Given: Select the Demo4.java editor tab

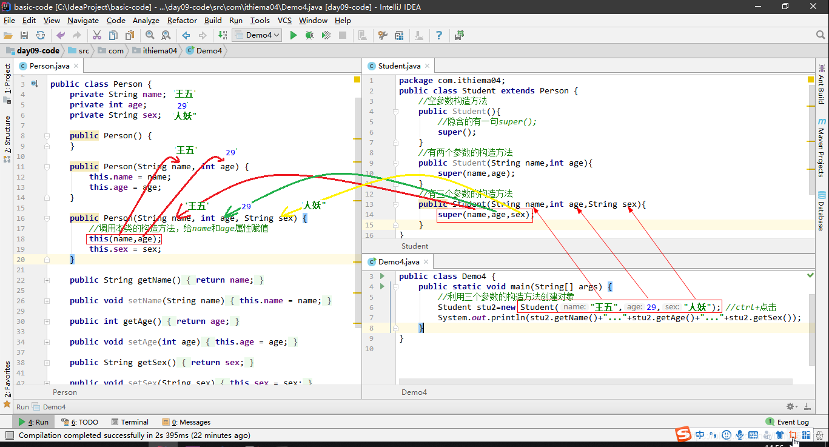Looking at the screenshot, I should tap(398, 261).
